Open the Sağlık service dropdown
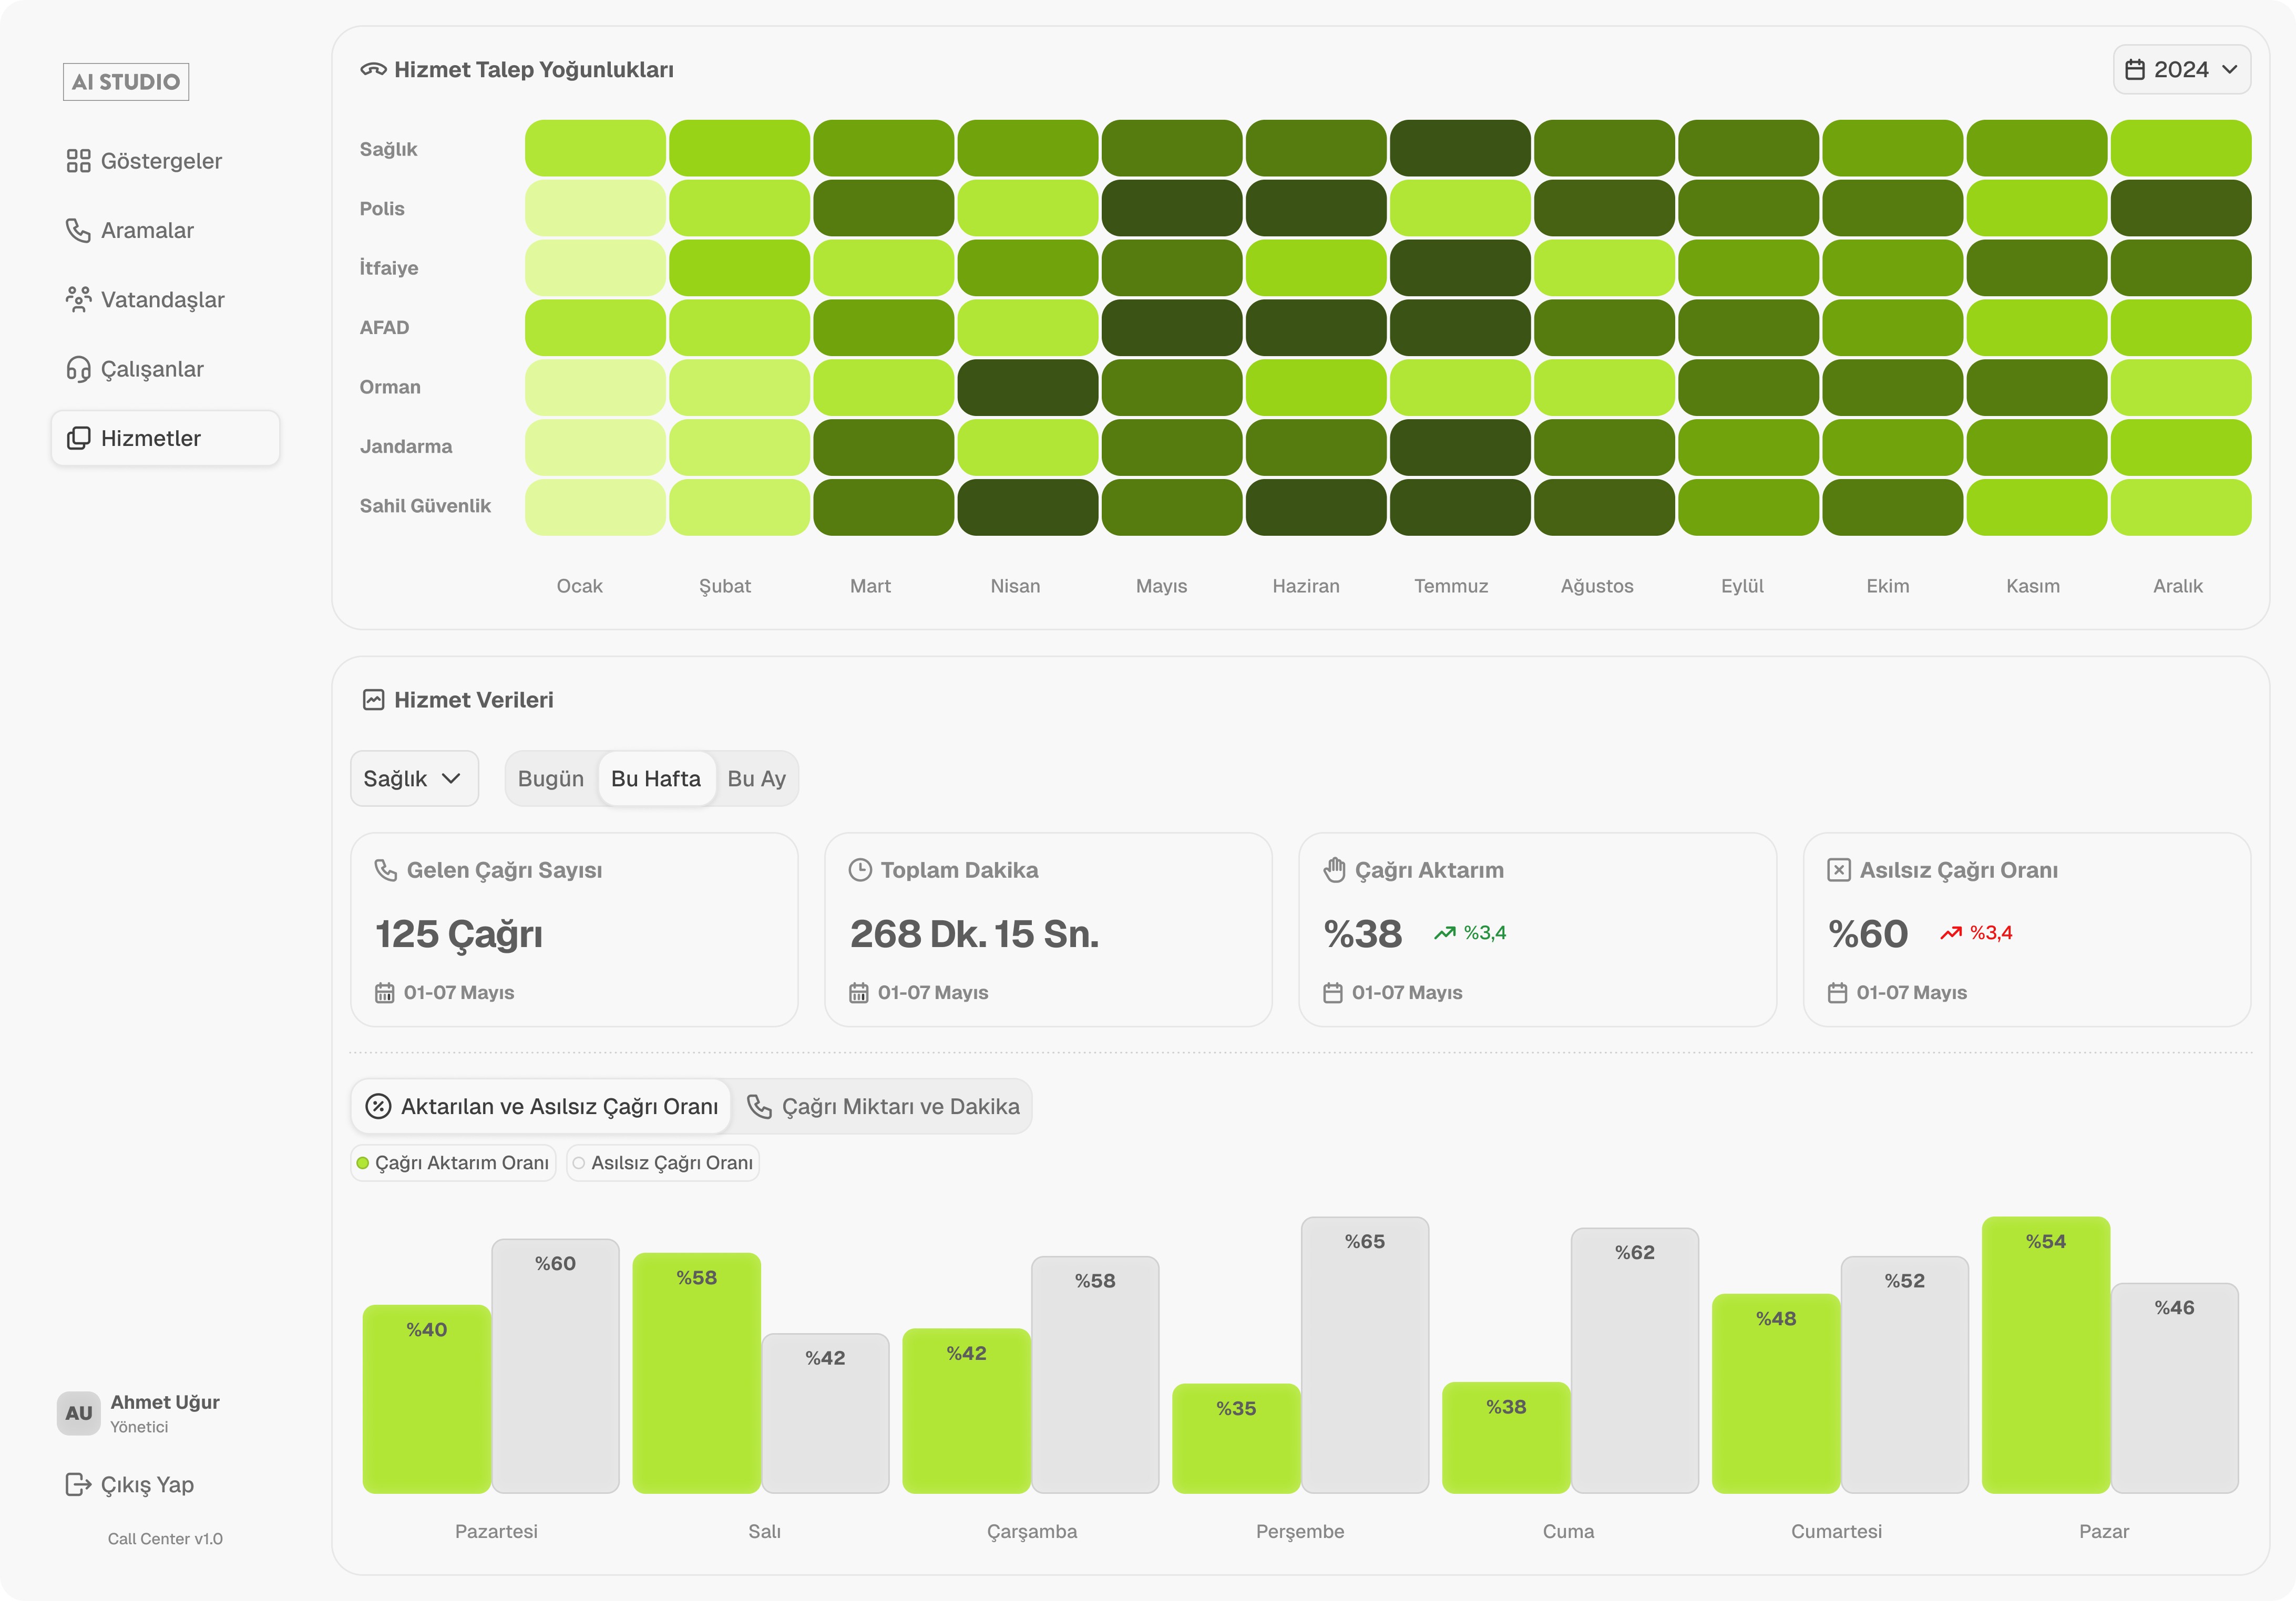 click(x=413, y=778)
